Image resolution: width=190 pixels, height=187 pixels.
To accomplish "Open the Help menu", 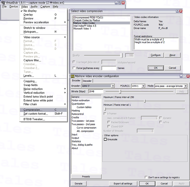I will click(x=55, y=7).
